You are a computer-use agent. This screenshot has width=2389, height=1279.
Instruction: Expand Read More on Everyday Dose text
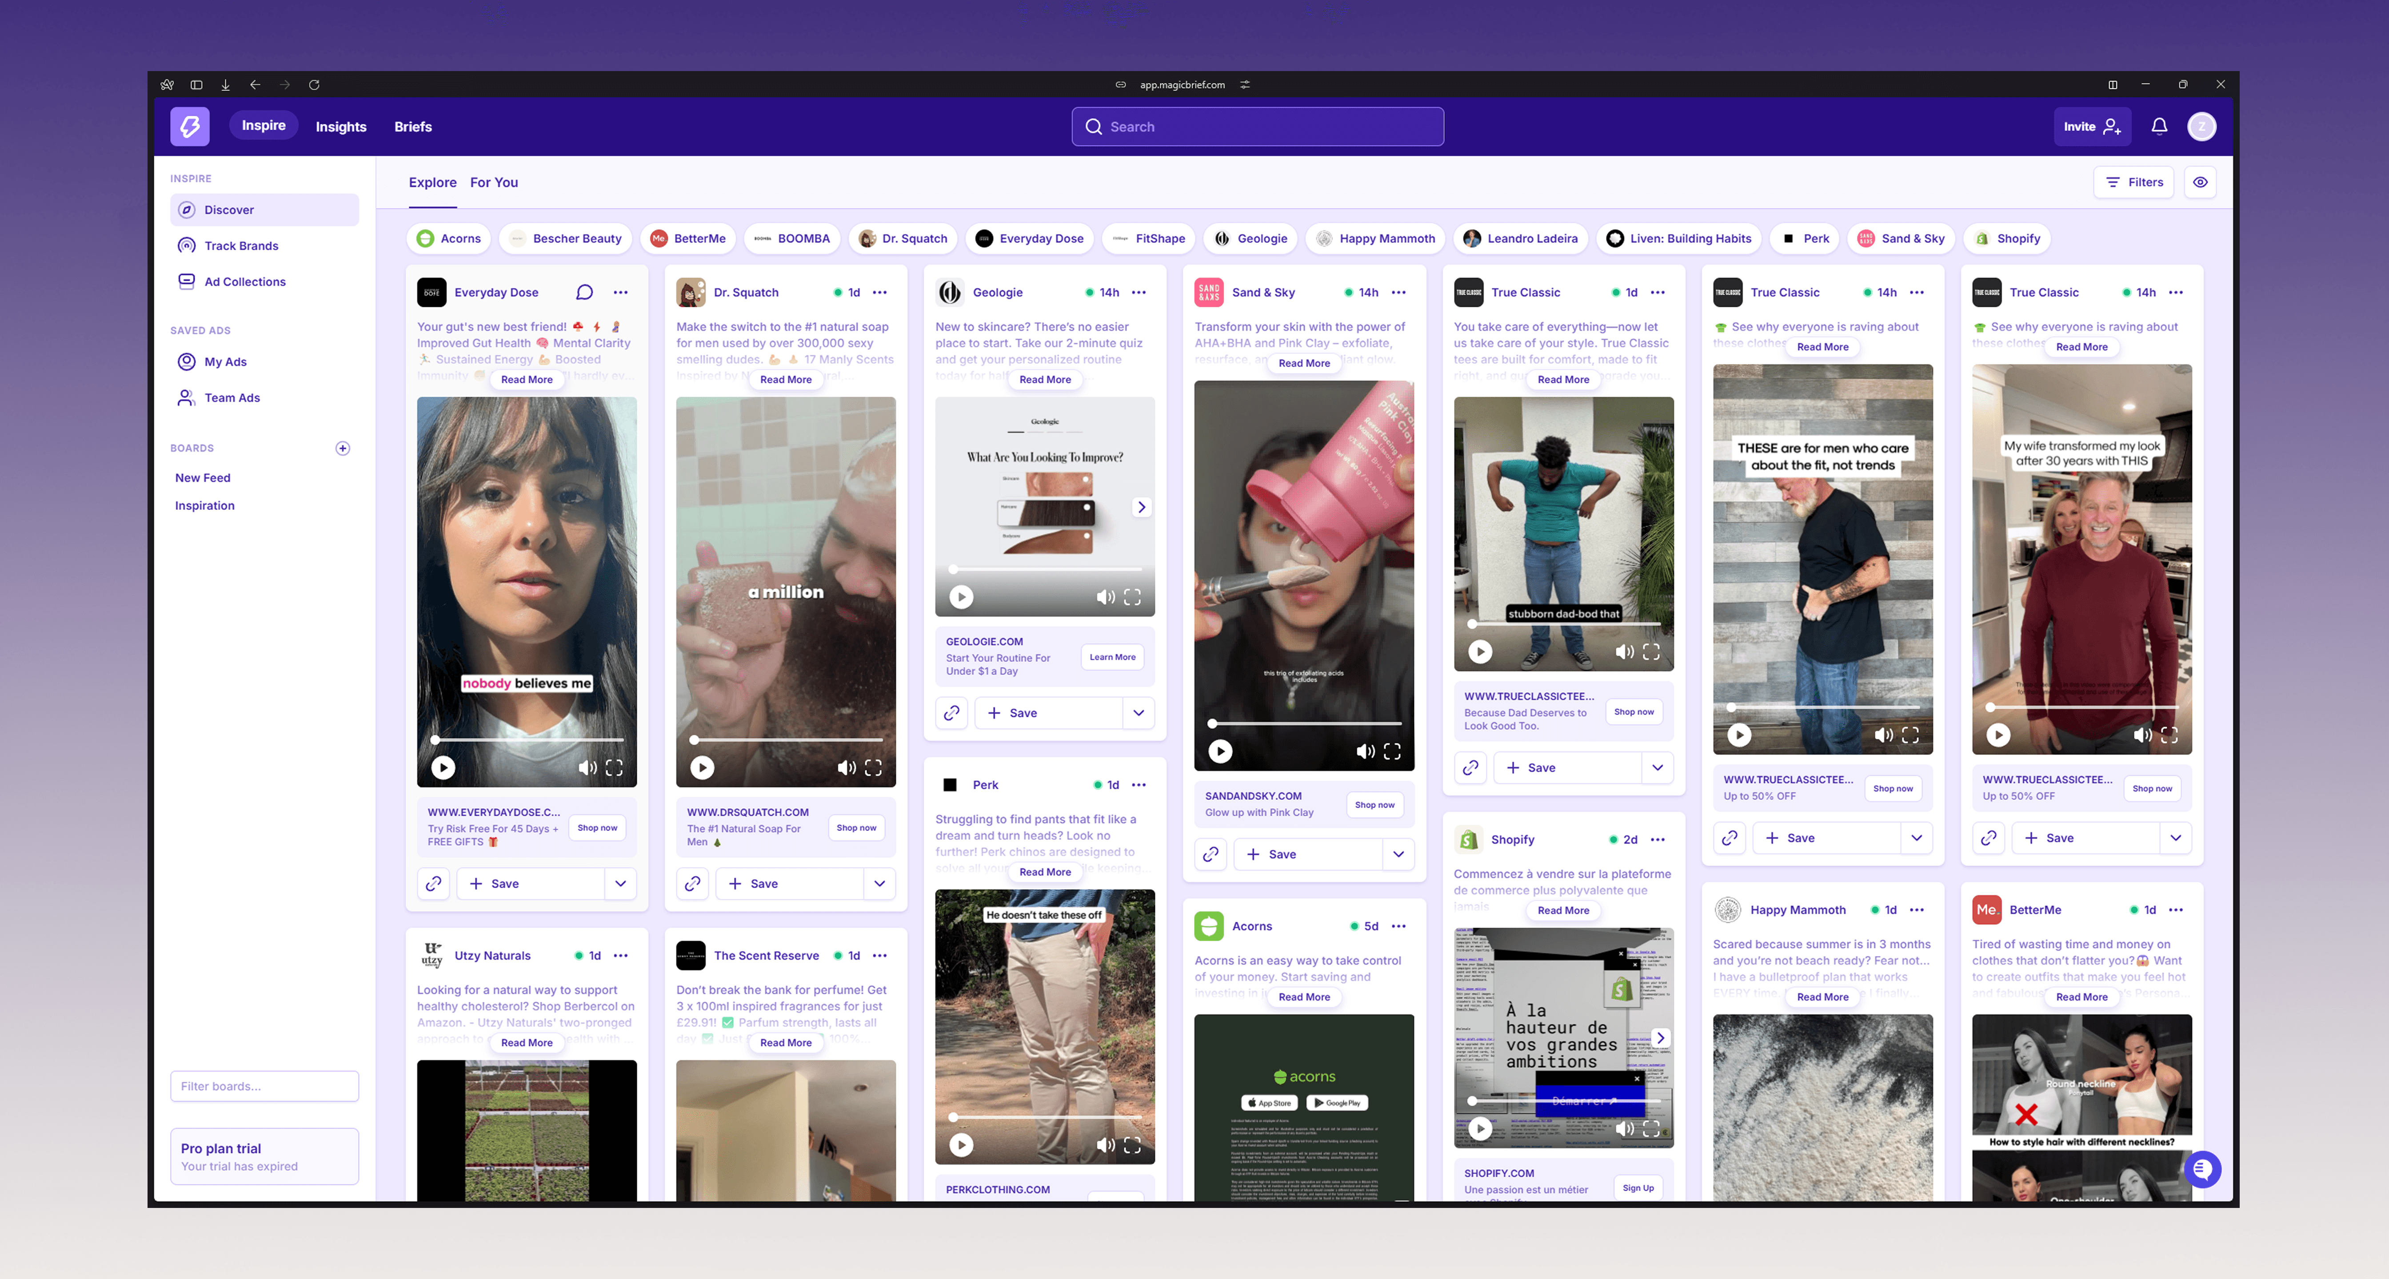527,379
